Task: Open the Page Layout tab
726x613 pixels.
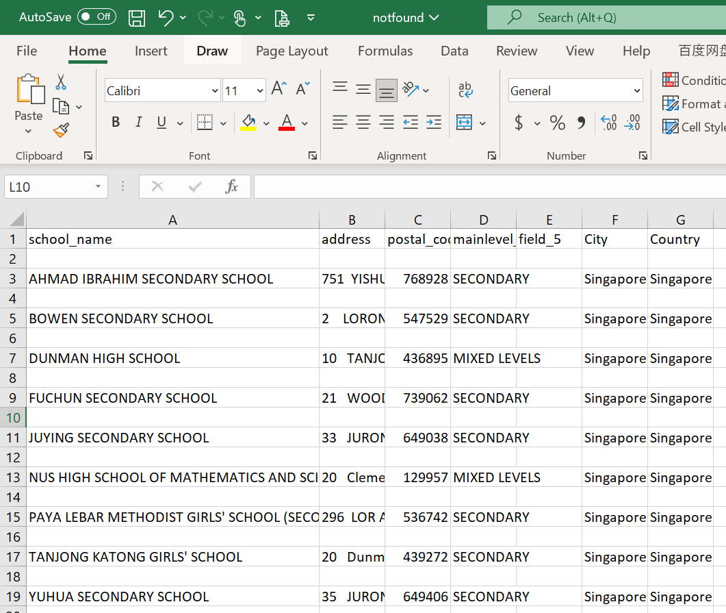Action: 291,51
